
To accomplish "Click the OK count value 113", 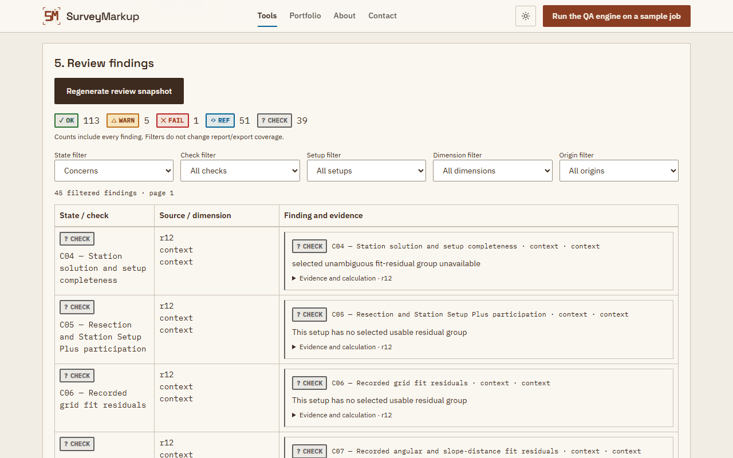I will [92, 120].
